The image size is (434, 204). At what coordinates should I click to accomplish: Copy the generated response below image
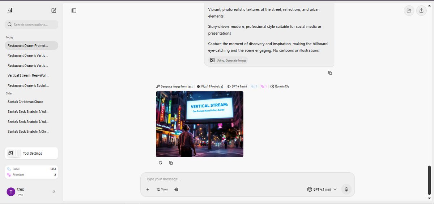(x=171, y=163)
